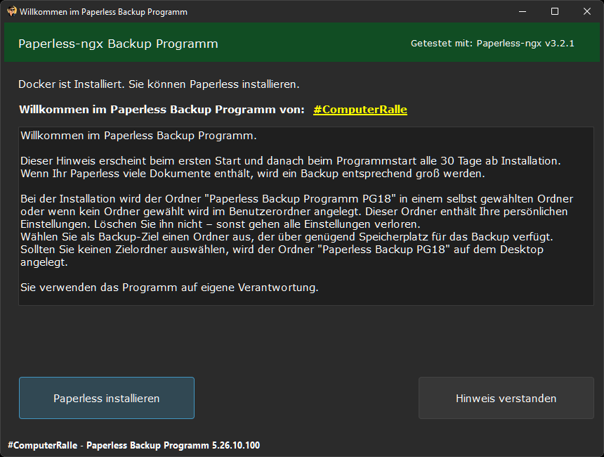Click 'Sie verwenden das Programm auf eigene Verantwortung.'

[169, 288]
